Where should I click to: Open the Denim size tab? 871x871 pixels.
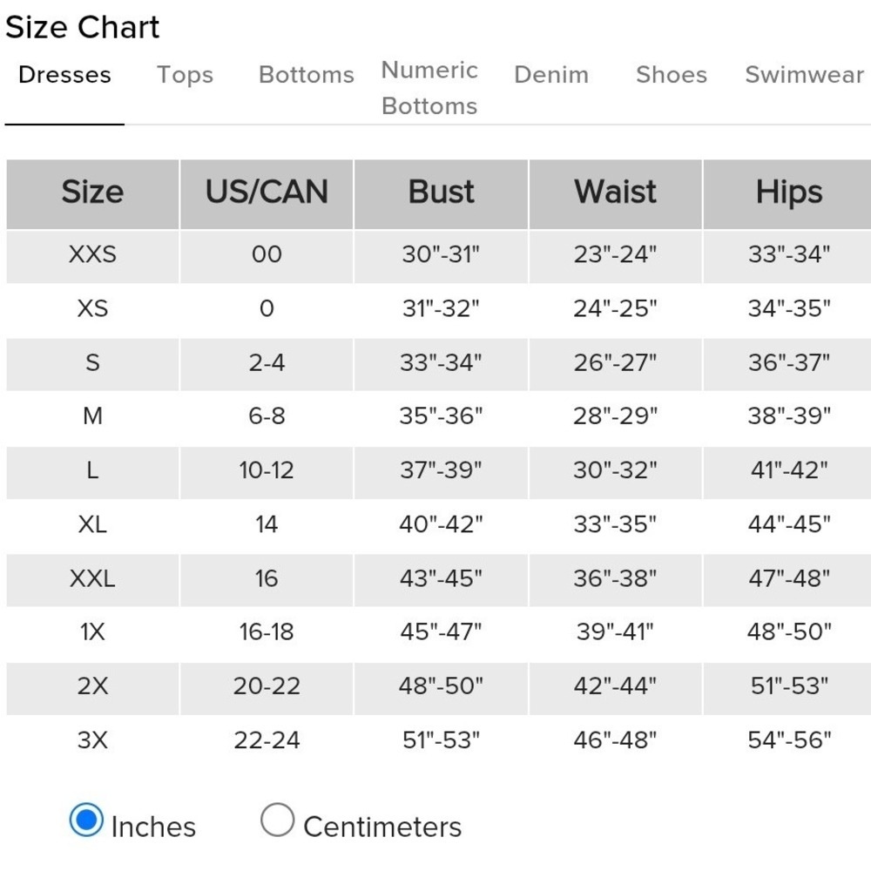point(551,74)
